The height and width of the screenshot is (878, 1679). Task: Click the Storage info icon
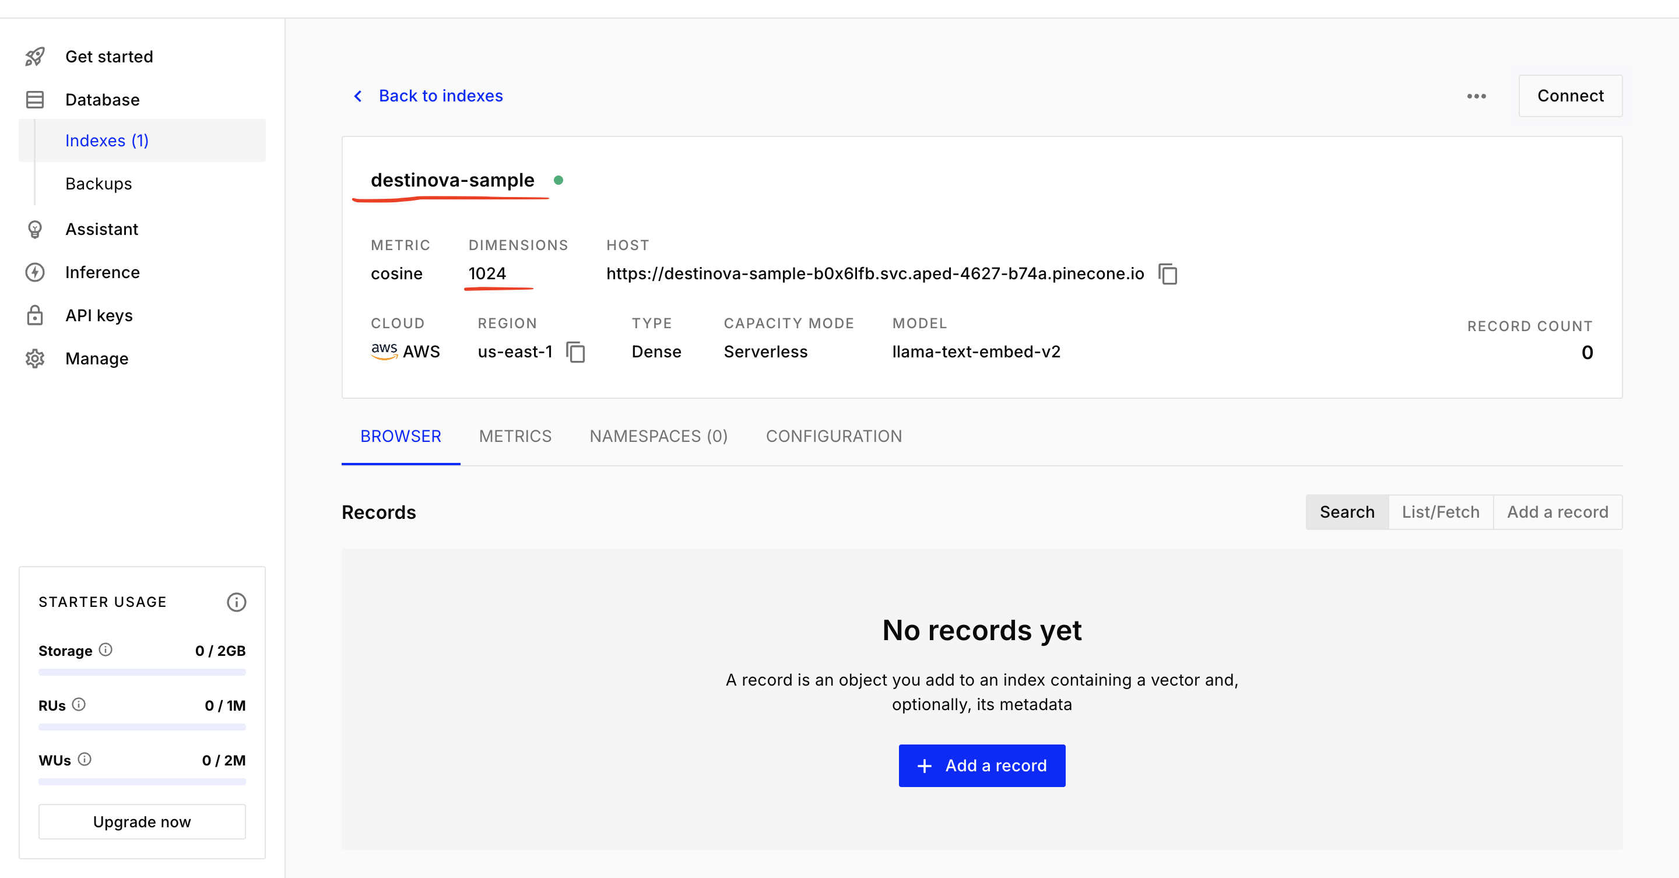tap(106, 650)
